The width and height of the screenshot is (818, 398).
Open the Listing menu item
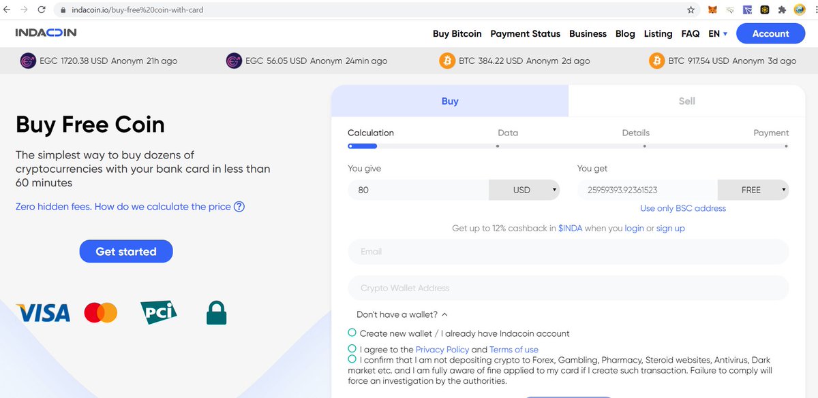658,33
